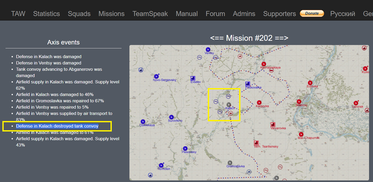Click Kalach airfield supply level 43% event
The image size is (373, 182).
coord(68,142)
